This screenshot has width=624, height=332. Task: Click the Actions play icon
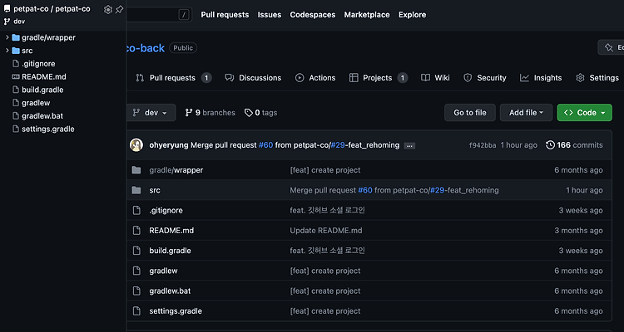pos(300,78)
